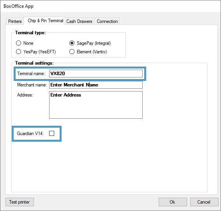Screen dimensions: 221x211
Task: Click the Test printer button
Action: [x=19, y=202]
